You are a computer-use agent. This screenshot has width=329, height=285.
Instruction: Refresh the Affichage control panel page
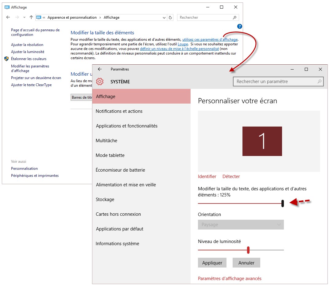(170, 17)
